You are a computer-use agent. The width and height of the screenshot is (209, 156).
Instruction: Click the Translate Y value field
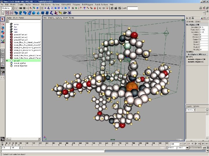click(204, 29)
